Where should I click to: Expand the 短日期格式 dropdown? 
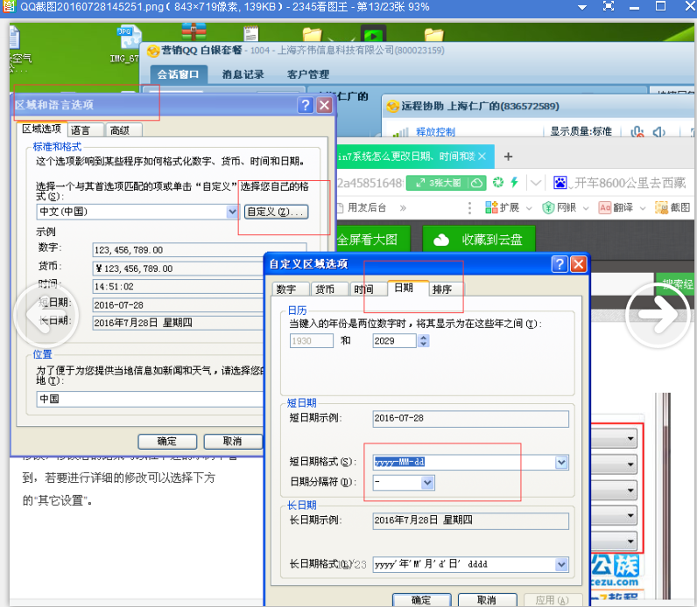click(x=560, y=462)
